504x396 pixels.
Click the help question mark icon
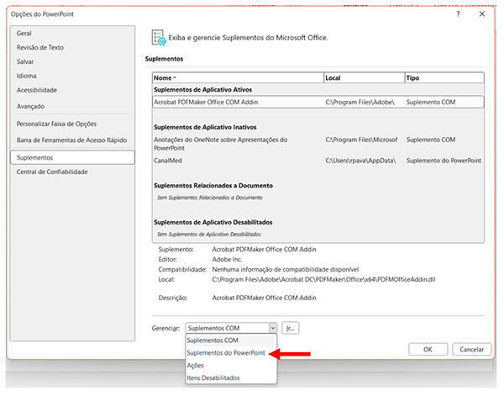(458, 13)
